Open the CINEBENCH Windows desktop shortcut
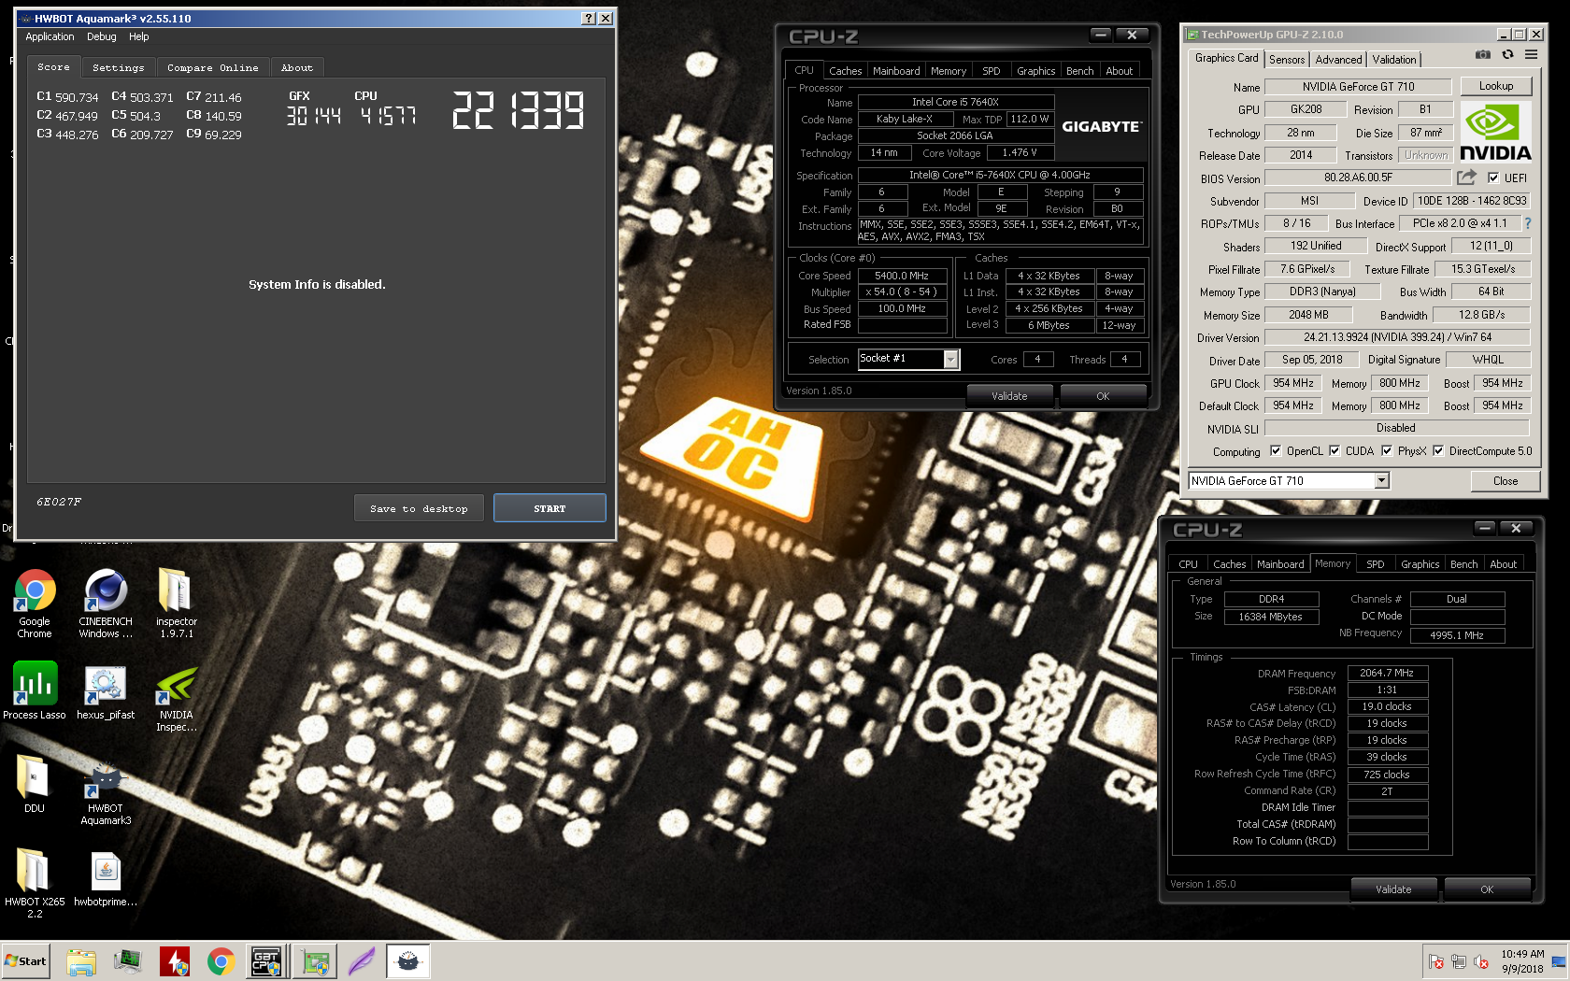This screenshot has height=981, width=1570. [106, 604]
